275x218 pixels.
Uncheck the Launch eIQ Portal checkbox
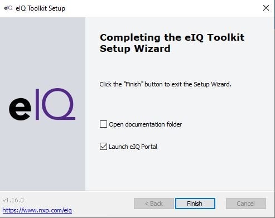tap(103, 147)
